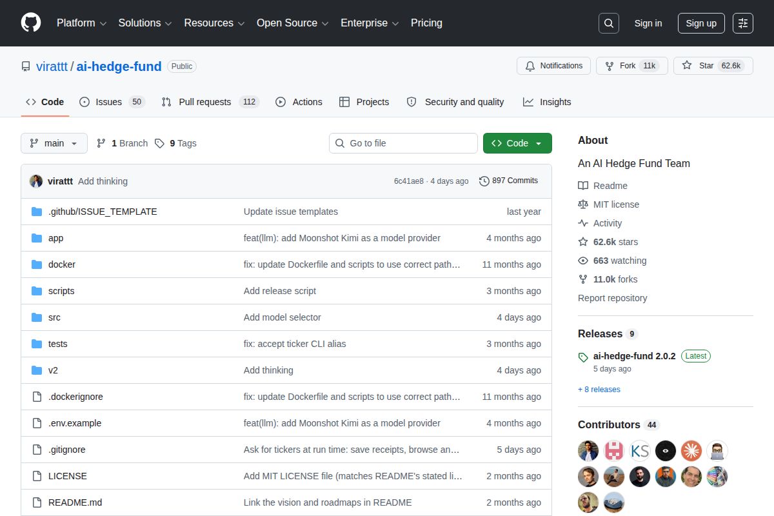Screen dimensions: 774x516
Task: Open the Pricing page link
Action: pyautogui.click(x=426, y=23)
